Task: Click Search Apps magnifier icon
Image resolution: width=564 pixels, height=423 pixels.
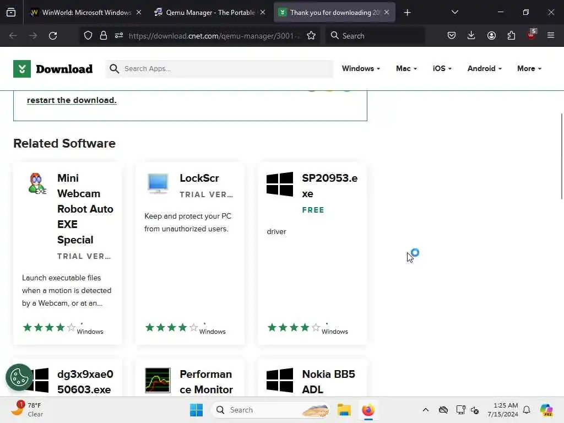Action: pyautogui.click(x=115, y=69)
